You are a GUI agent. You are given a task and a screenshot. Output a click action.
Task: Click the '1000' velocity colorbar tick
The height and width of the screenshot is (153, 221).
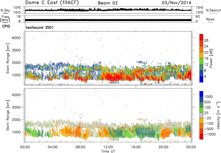tap(209, 97)
